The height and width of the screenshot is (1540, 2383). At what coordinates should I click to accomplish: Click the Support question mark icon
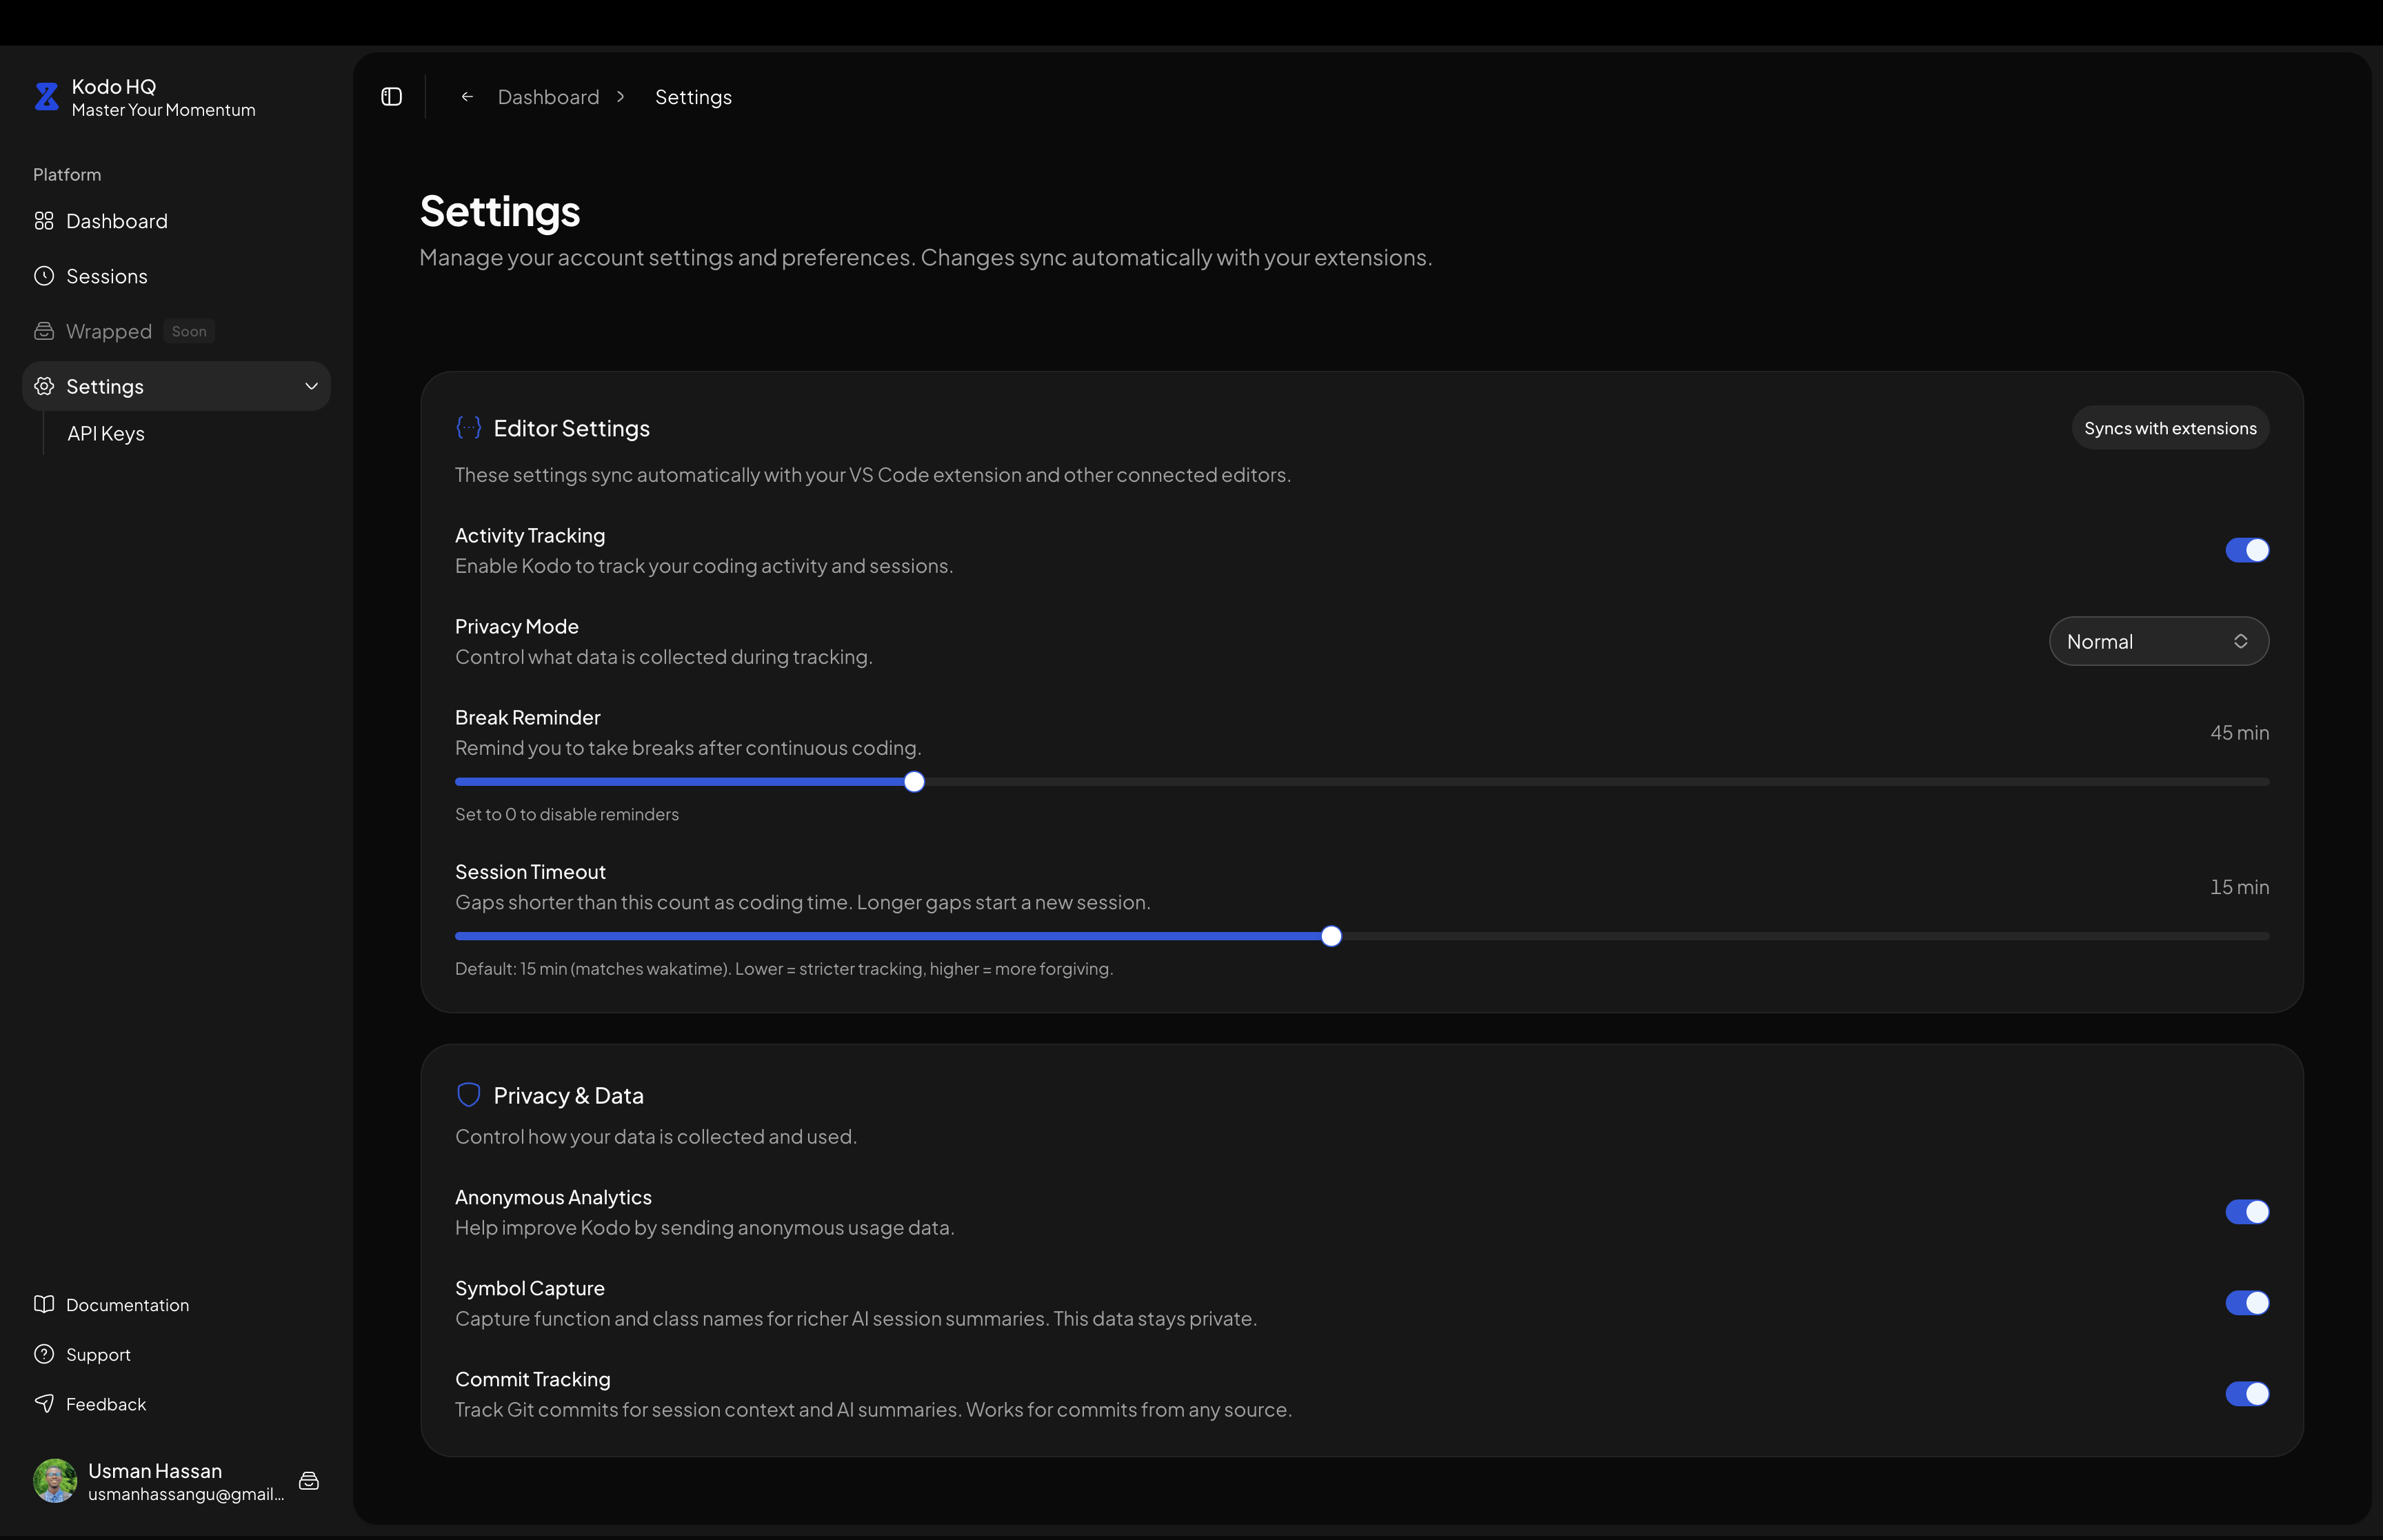point(44,1354)
